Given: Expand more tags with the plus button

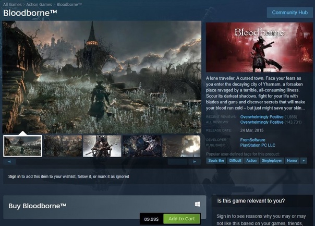Looking at the screenshot, I should [x=304, y=161].
